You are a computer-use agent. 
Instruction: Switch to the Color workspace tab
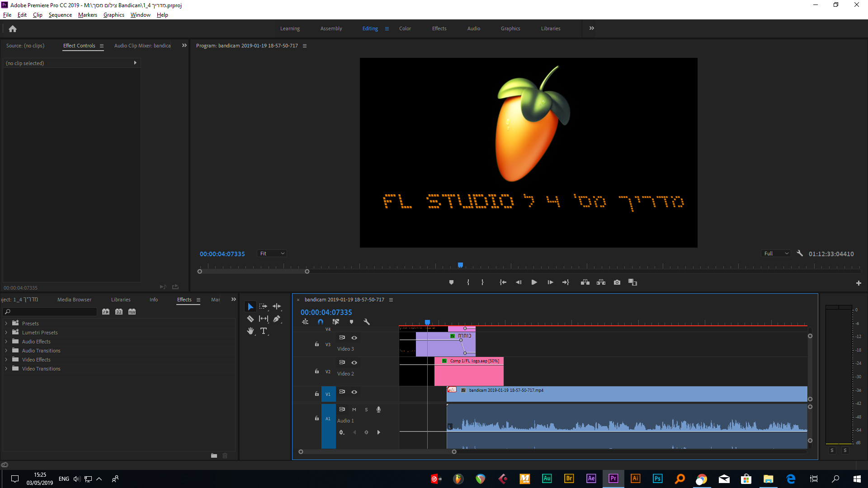[405, 28]
